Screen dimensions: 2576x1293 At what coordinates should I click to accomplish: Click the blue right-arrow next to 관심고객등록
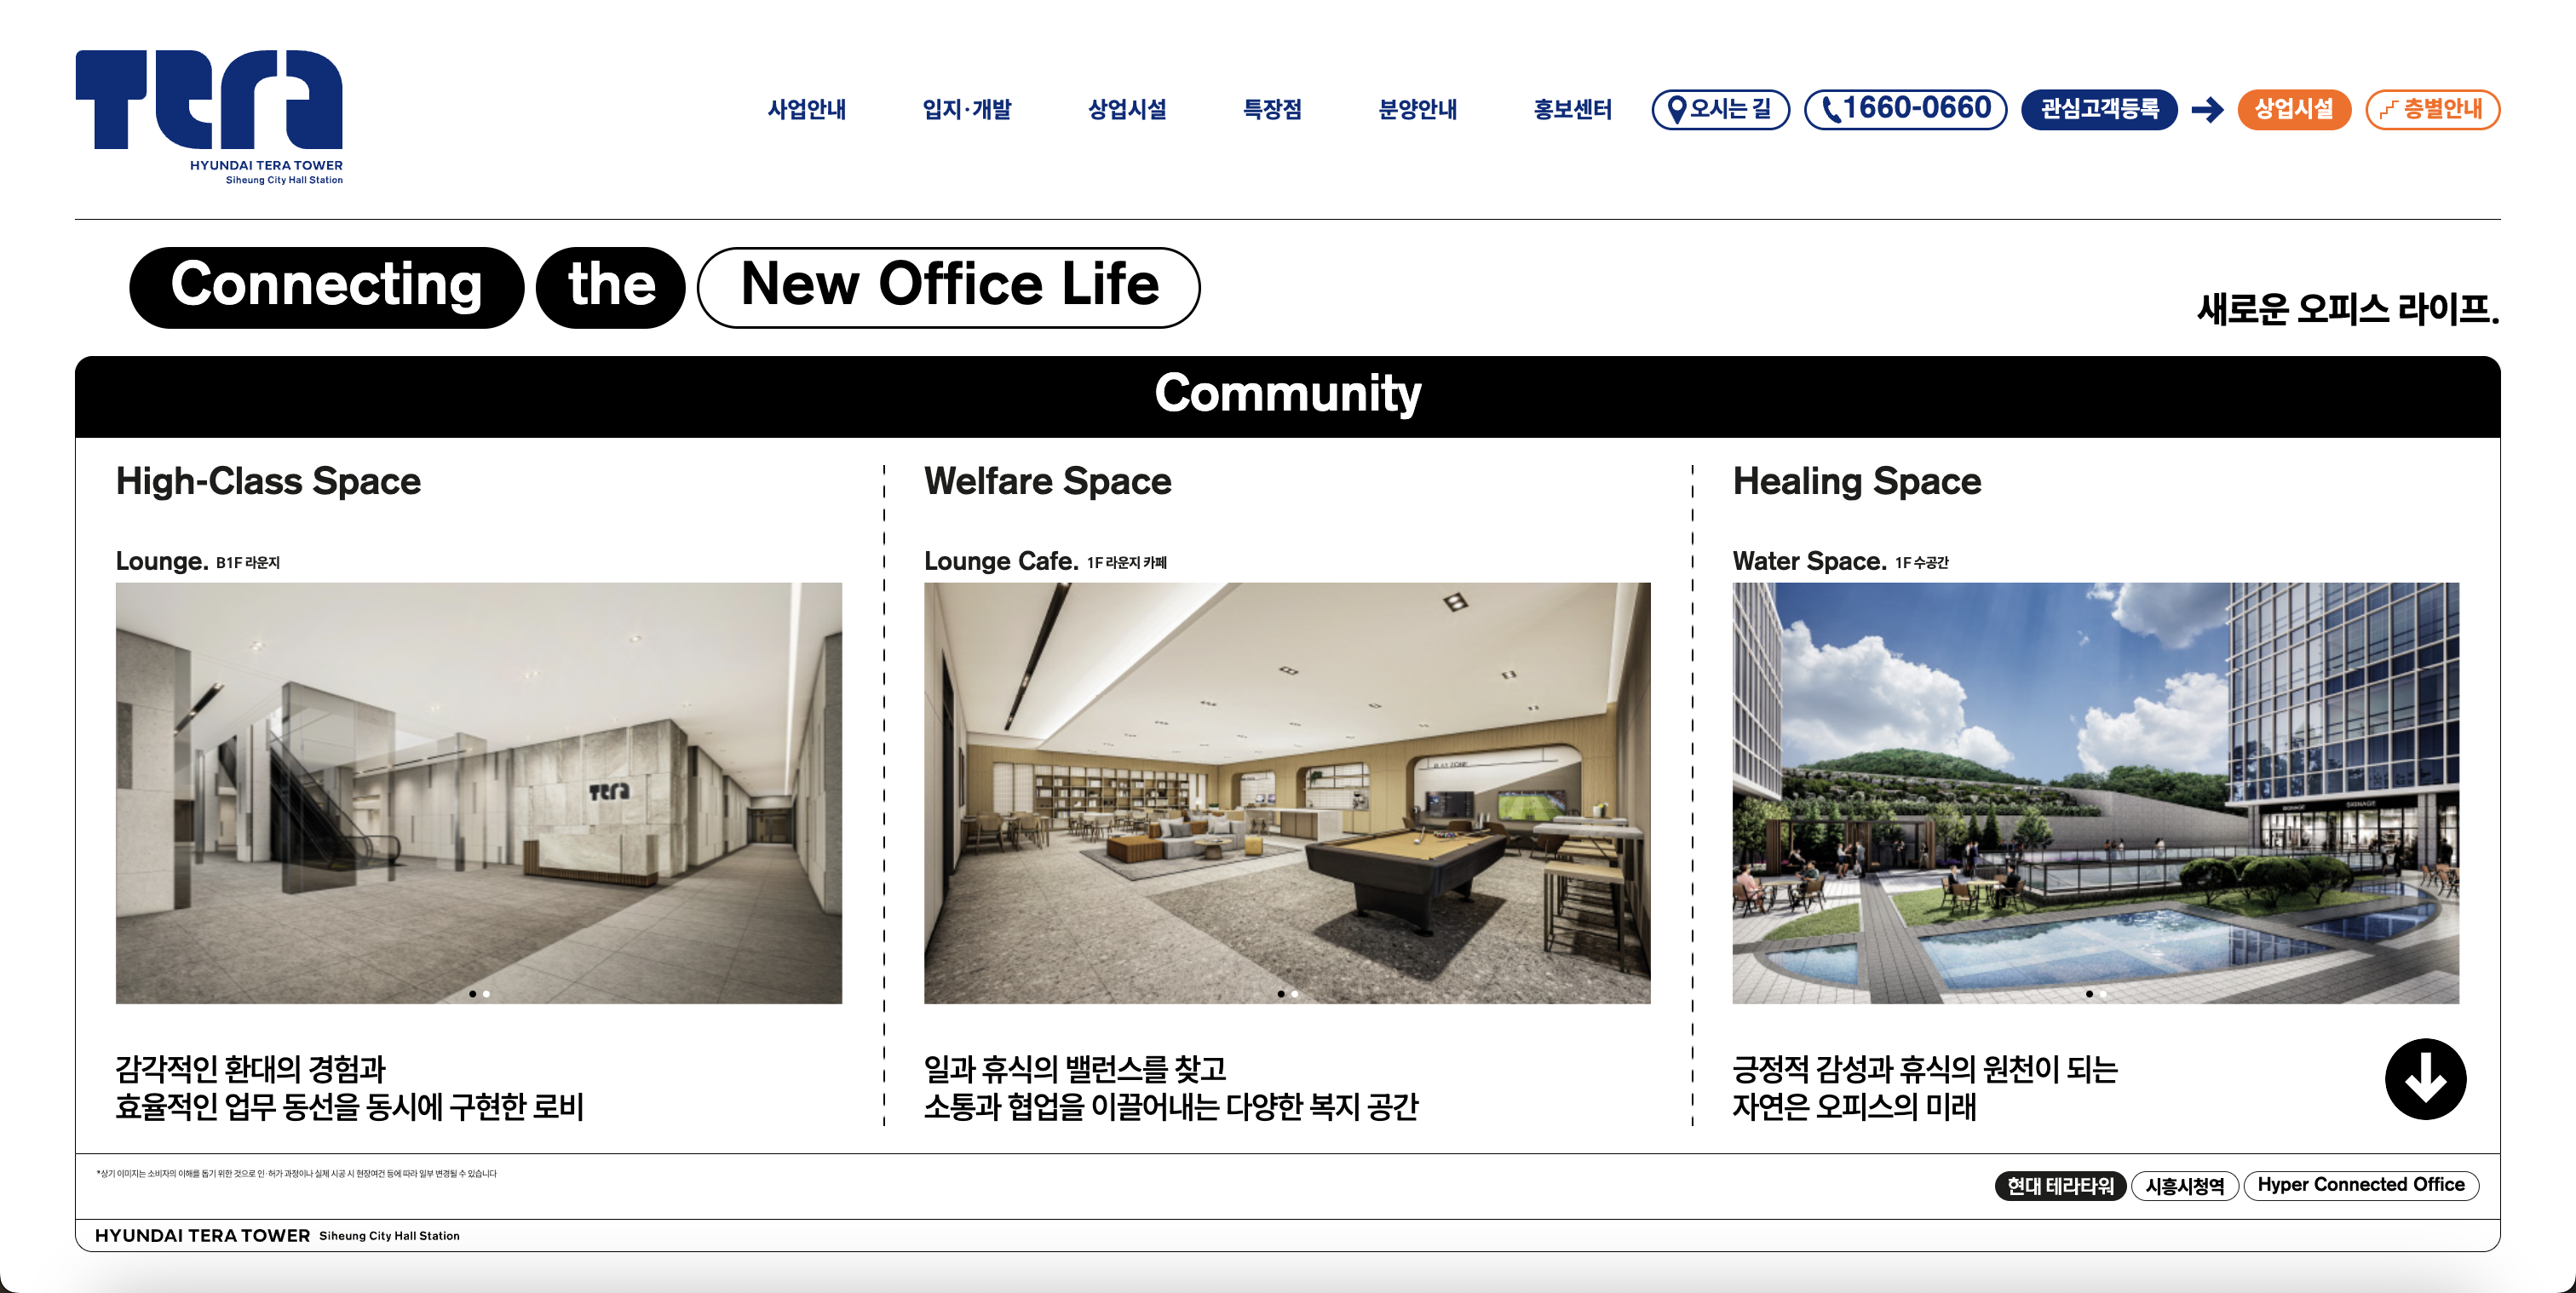pos(2207,109)
